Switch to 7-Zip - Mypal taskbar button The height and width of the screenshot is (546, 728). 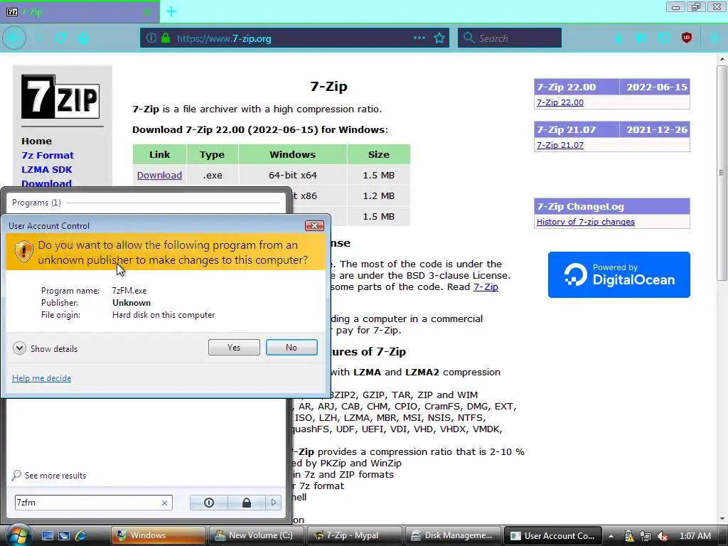355,535
